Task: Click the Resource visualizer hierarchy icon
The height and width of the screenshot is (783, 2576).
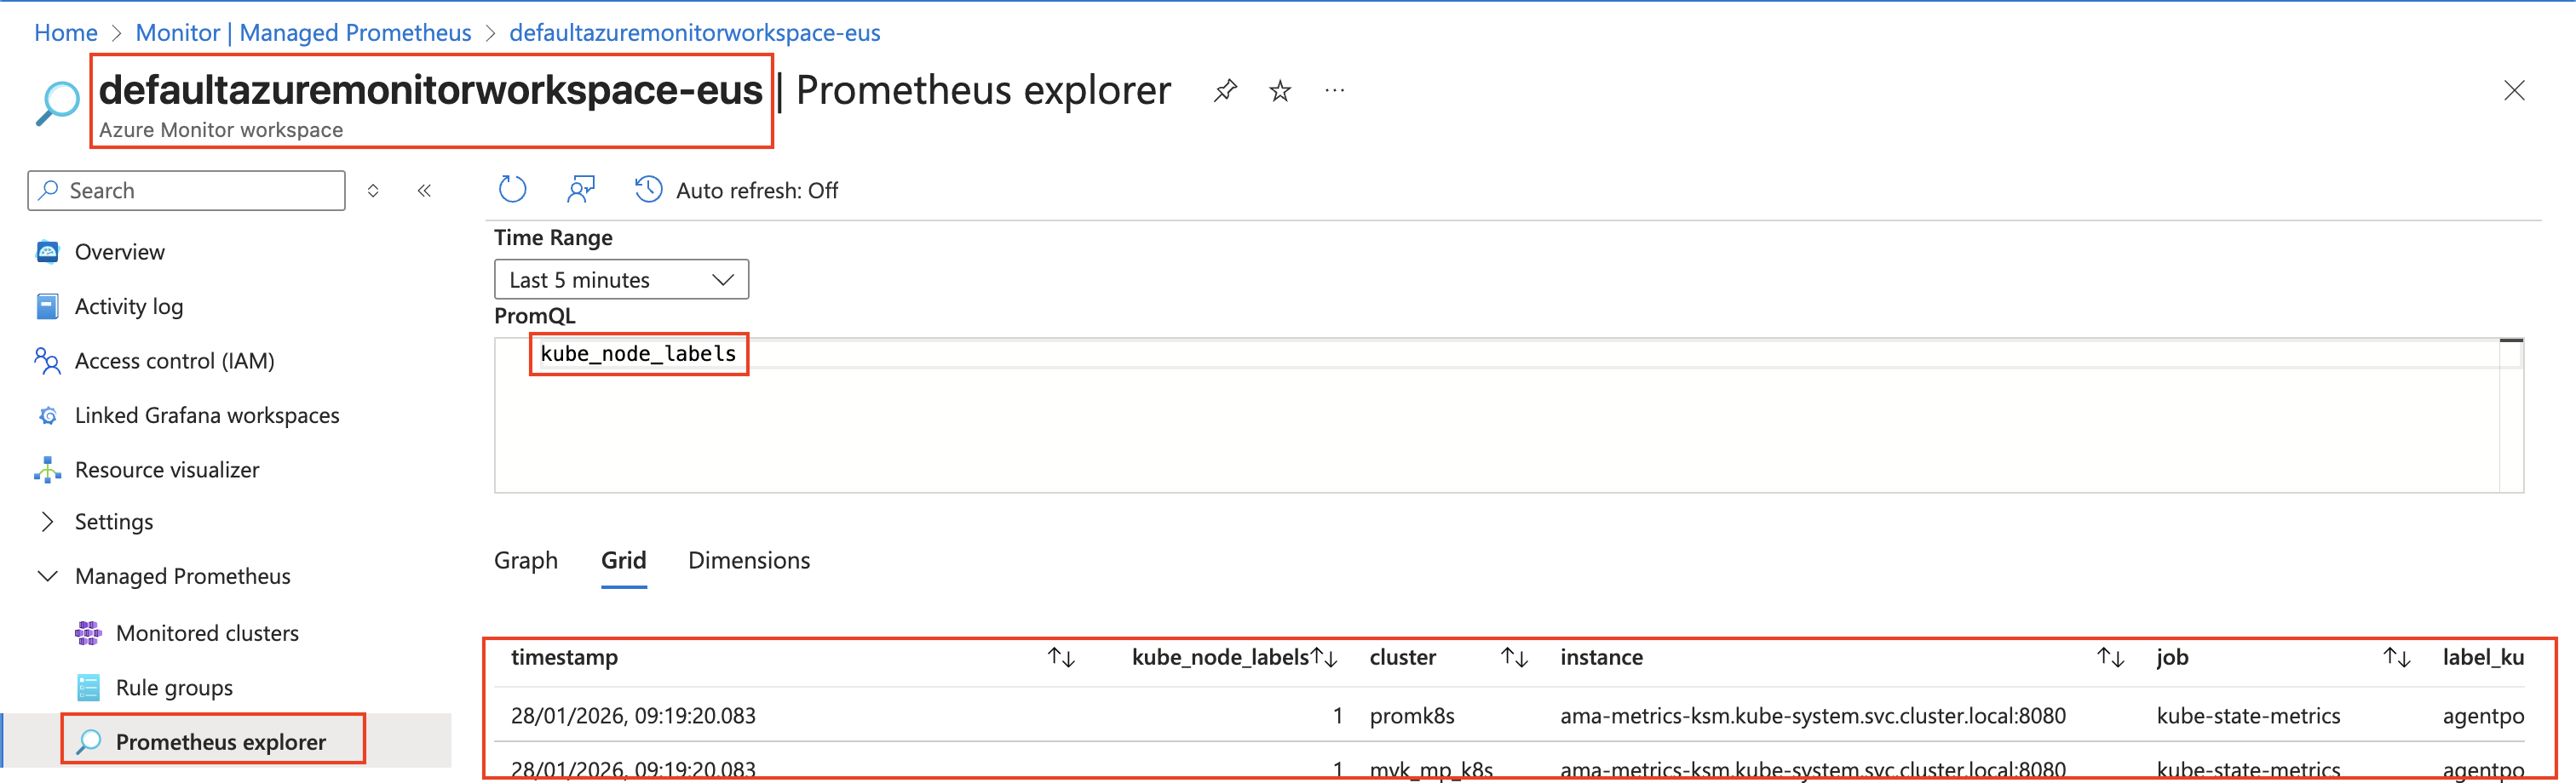Action: point(47,470)
